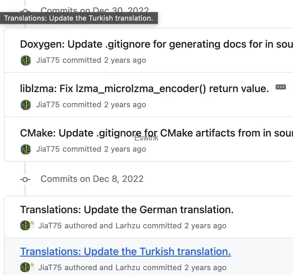Viewport: 293px width, 275px height.
Task: Click JiaT75's avatar on the CMake commit
Action: 26,149
